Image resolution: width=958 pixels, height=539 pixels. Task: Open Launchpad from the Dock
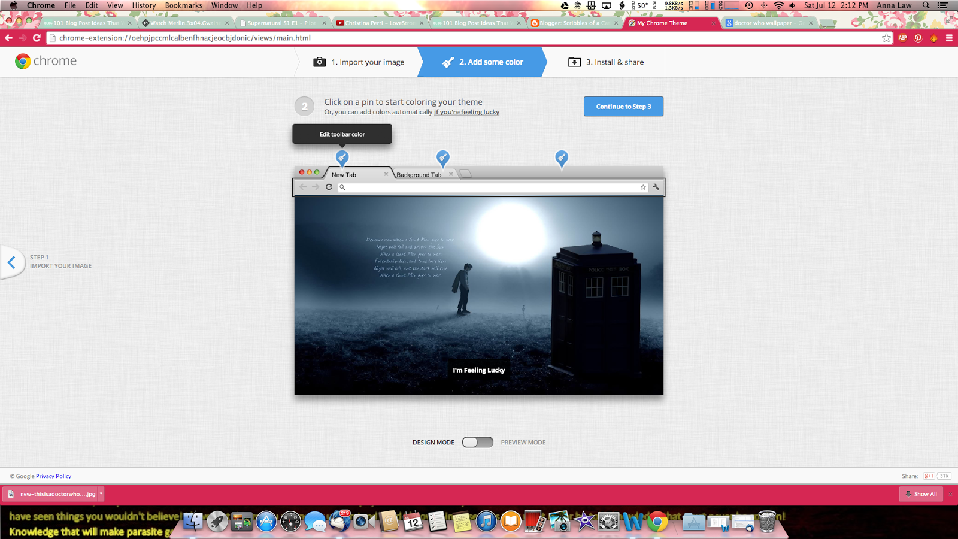click(x=217, y=522)
